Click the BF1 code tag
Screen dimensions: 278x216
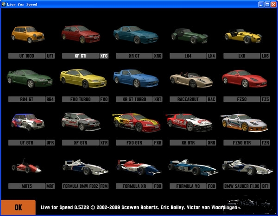[265, 186]
